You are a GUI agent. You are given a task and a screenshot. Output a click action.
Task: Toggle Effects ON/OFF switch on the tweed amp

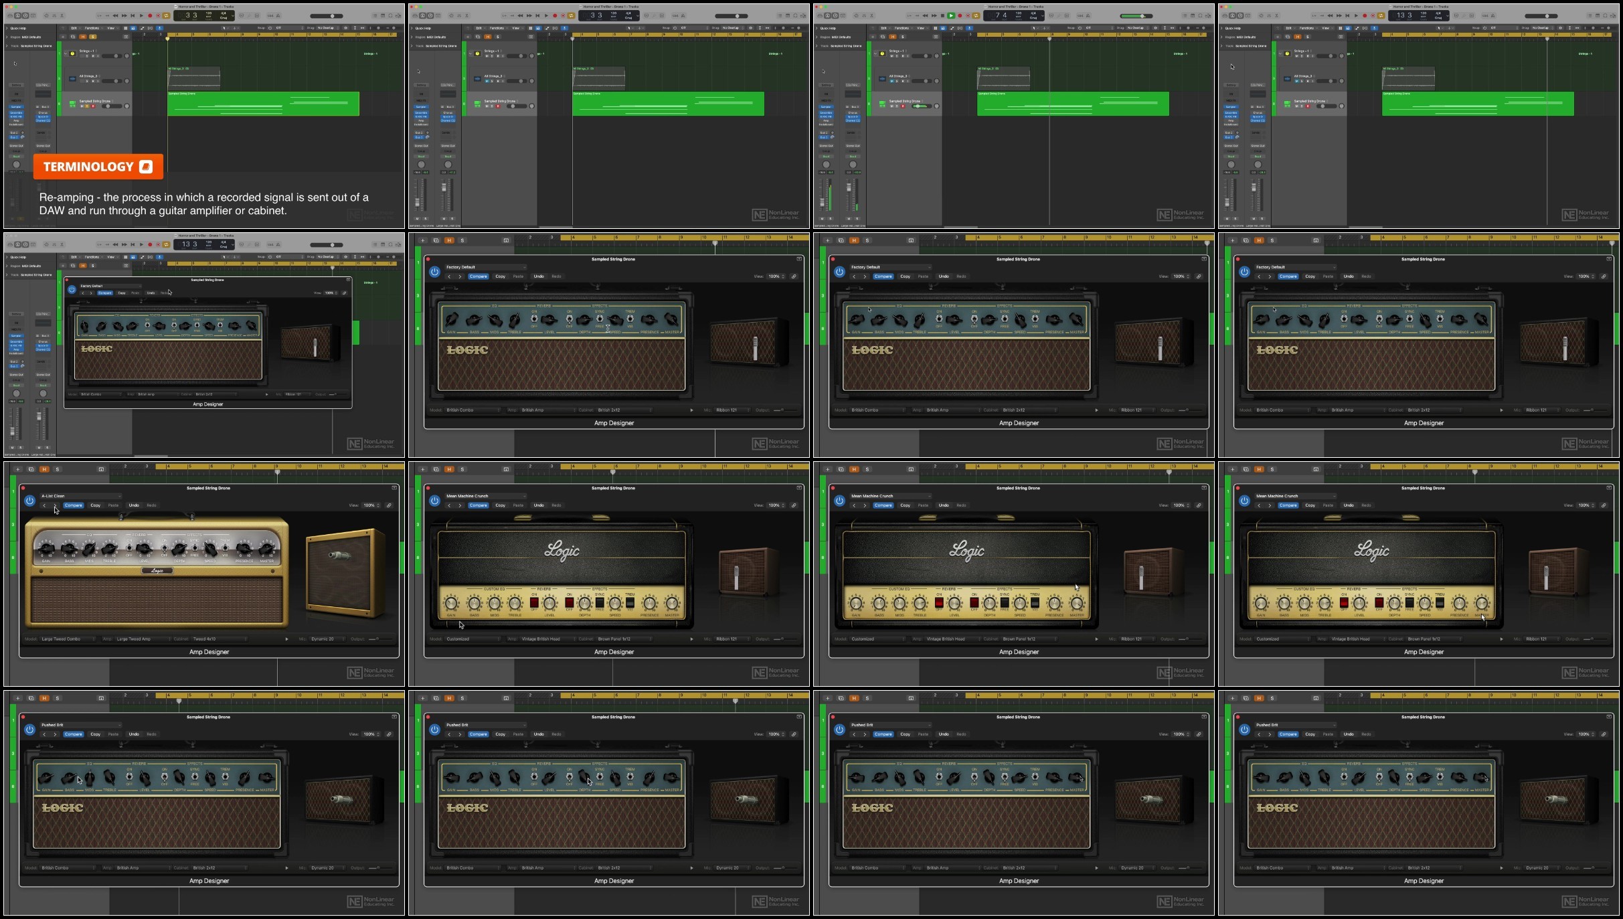[164, 548]
